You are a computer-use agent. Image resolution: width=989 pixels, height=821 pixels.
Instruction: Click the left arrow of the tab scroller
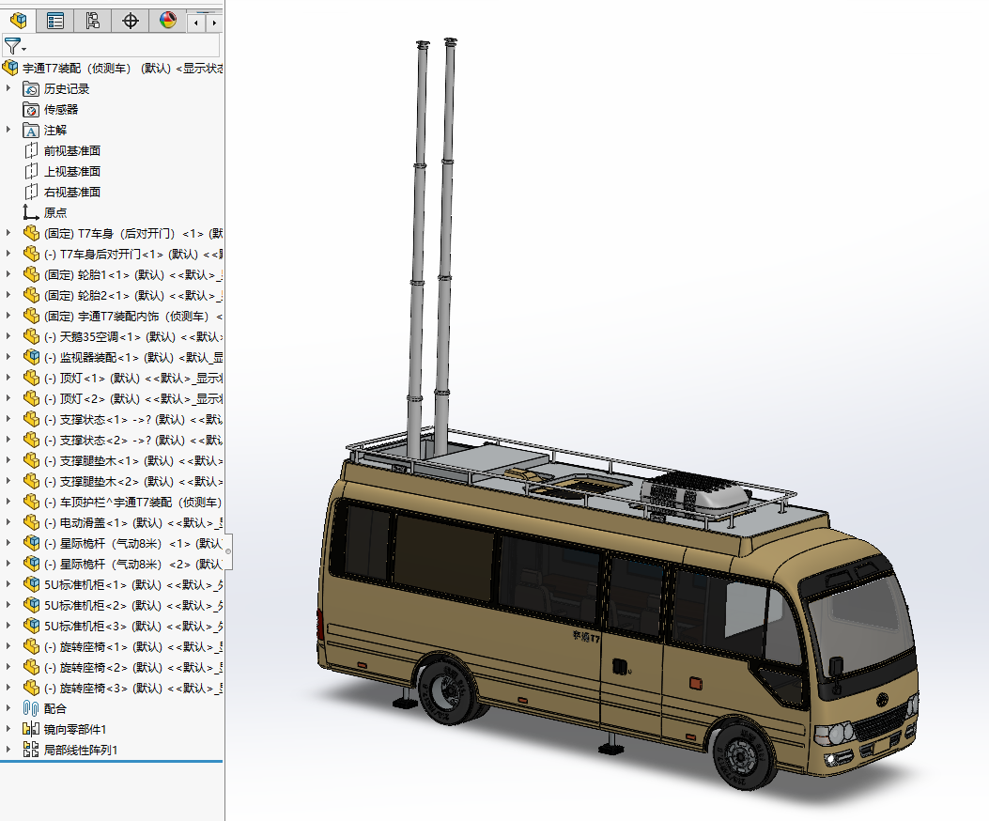click(197, 23)
